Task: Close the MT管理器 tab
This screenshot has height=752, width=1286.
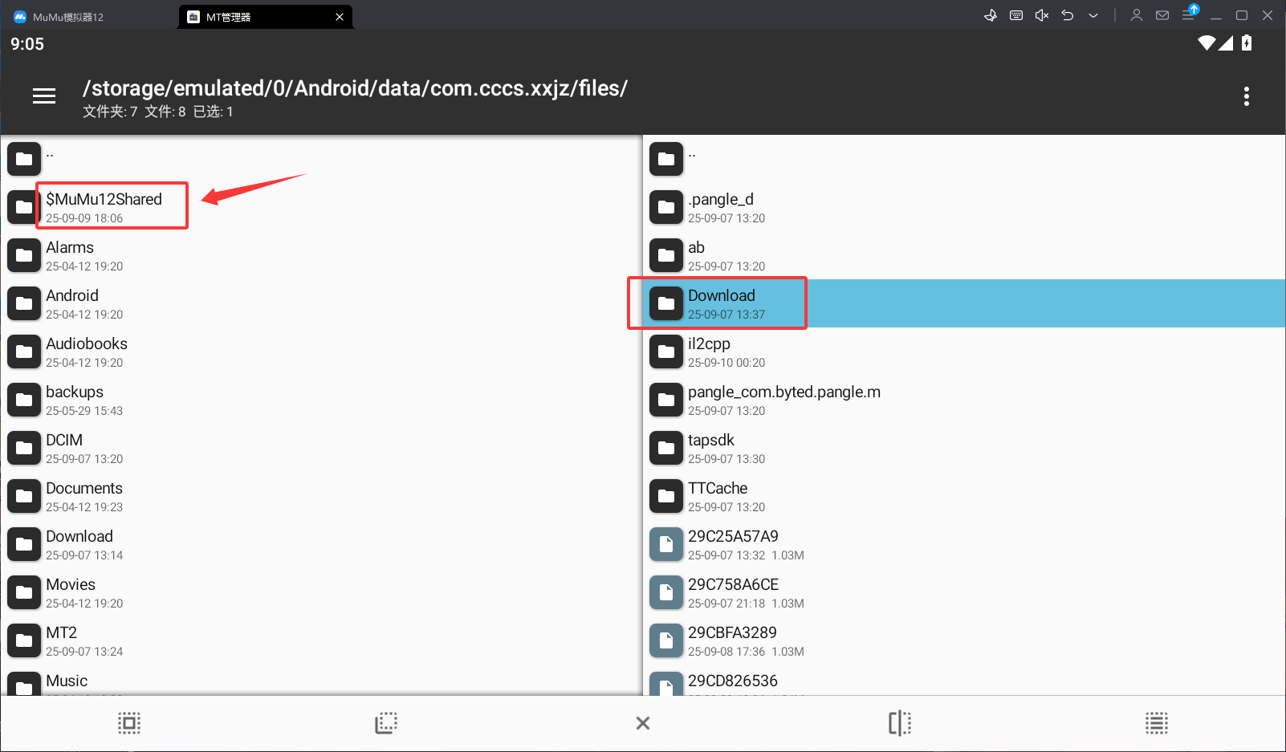Action: 340,17
